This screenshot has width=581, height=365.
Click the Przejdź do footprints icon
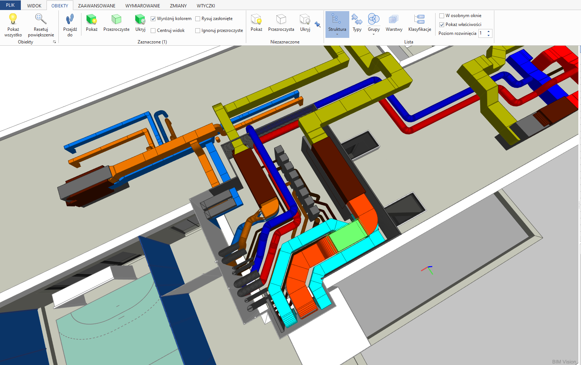pos(70,19)
